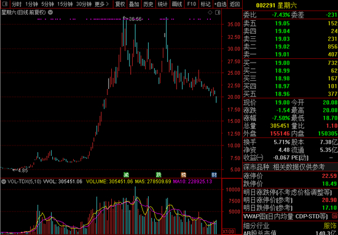This screenshot has width=338, height=235.
Task: Add stock via +自选 button
Action: (220, 4)
